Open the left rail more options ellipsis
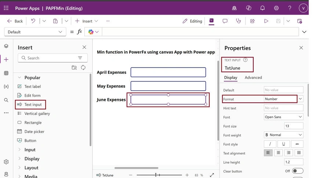The width and height of the screenshot is (312, 178). 6,113
